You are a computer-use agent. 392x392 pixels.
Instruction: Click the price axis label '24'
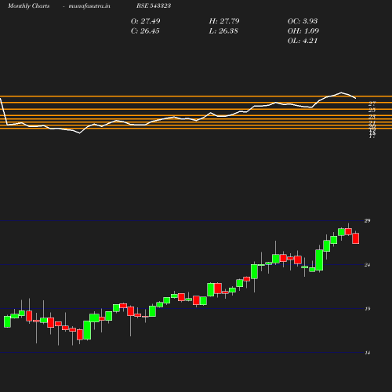coord(368,265)
